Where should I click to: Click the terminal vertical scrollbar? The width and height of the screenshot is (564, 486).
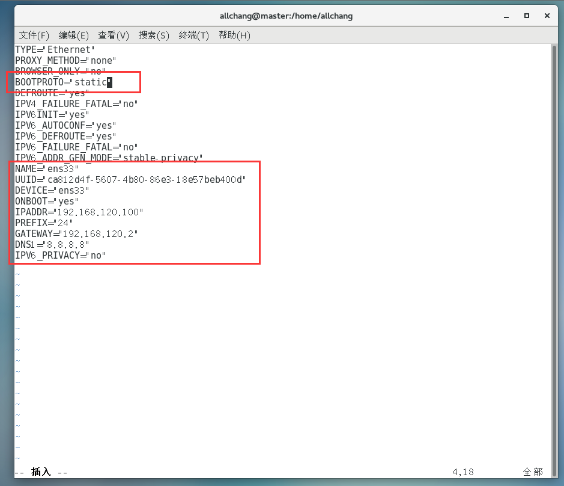click(554, 261)
